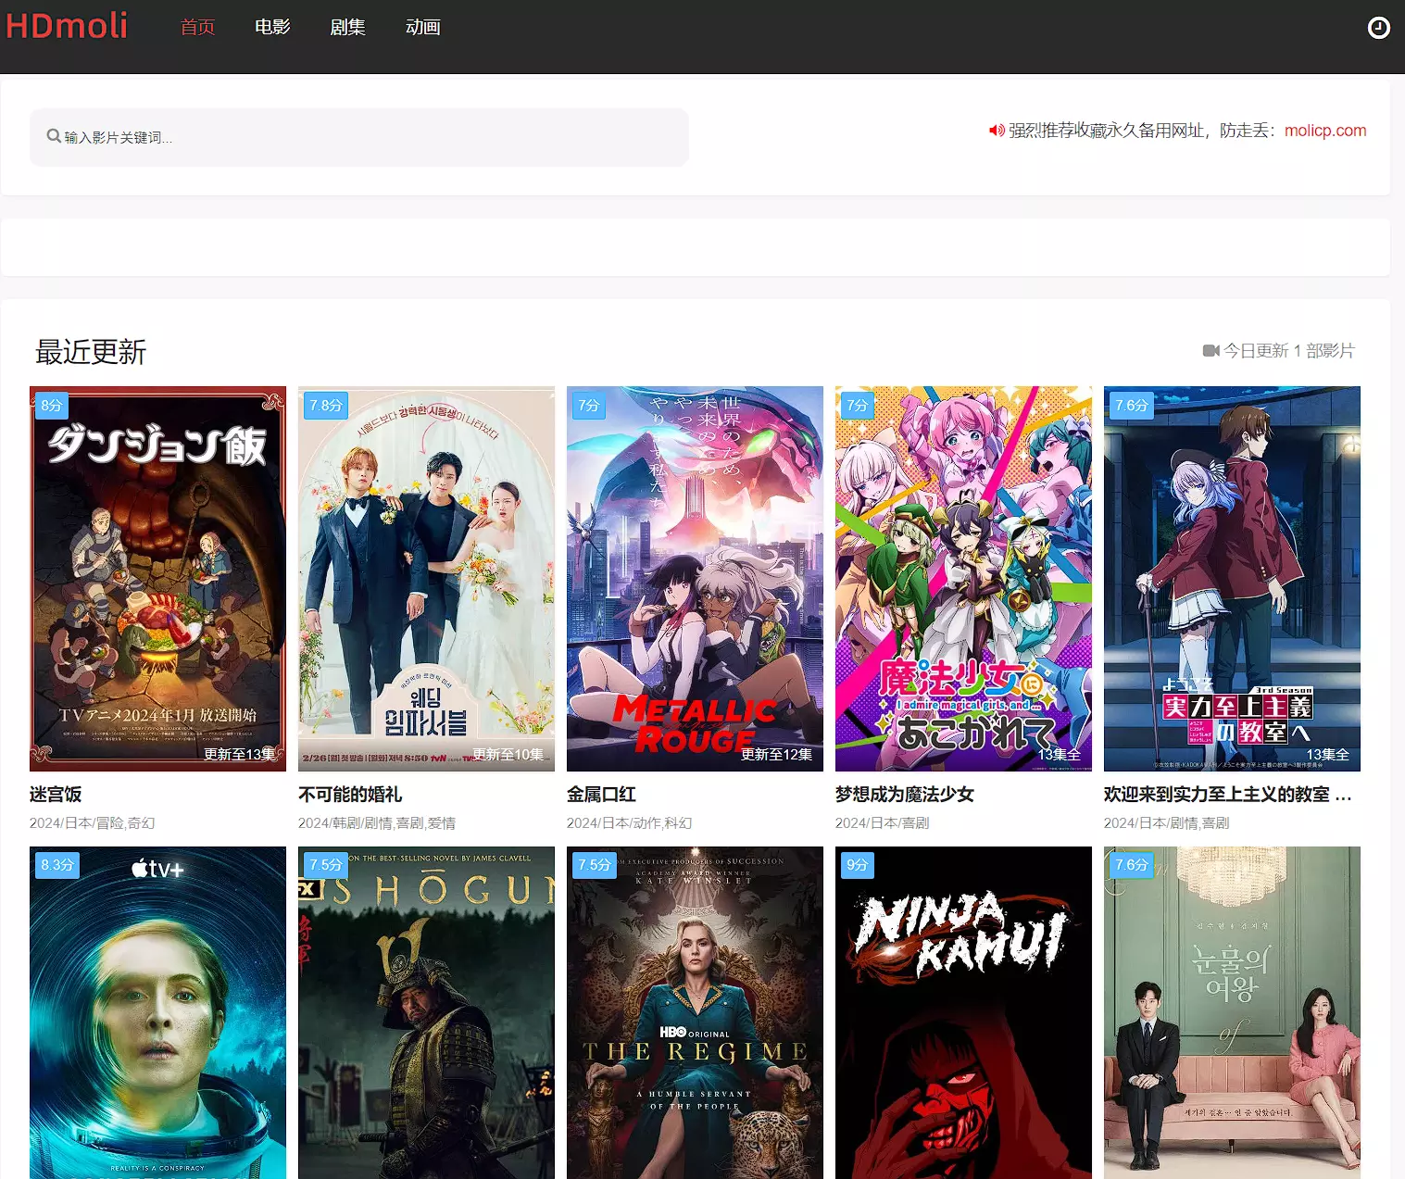Focus the movie keyword search field

tap(370, 137)
